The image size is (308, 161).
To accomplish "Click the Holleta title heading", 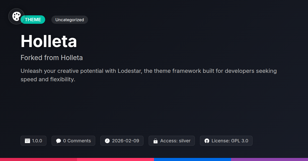I will point(49,41).
